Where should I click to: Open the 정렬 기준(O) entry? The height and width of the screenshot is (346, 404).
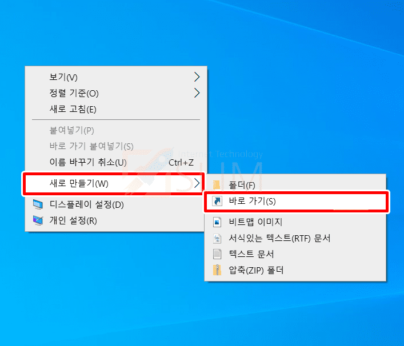point(116,93)
